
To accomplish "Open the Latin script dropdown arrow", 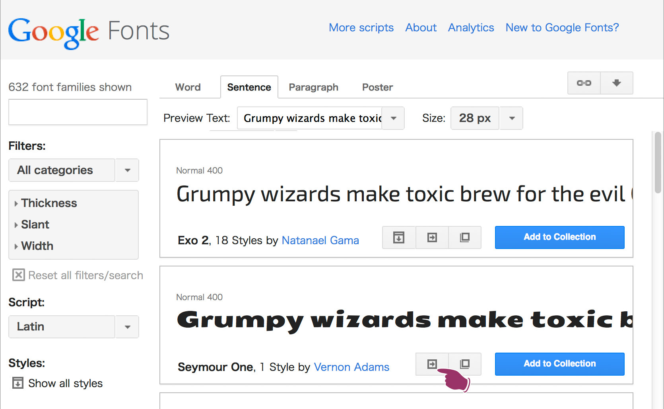I will click(x=127, y=327).
